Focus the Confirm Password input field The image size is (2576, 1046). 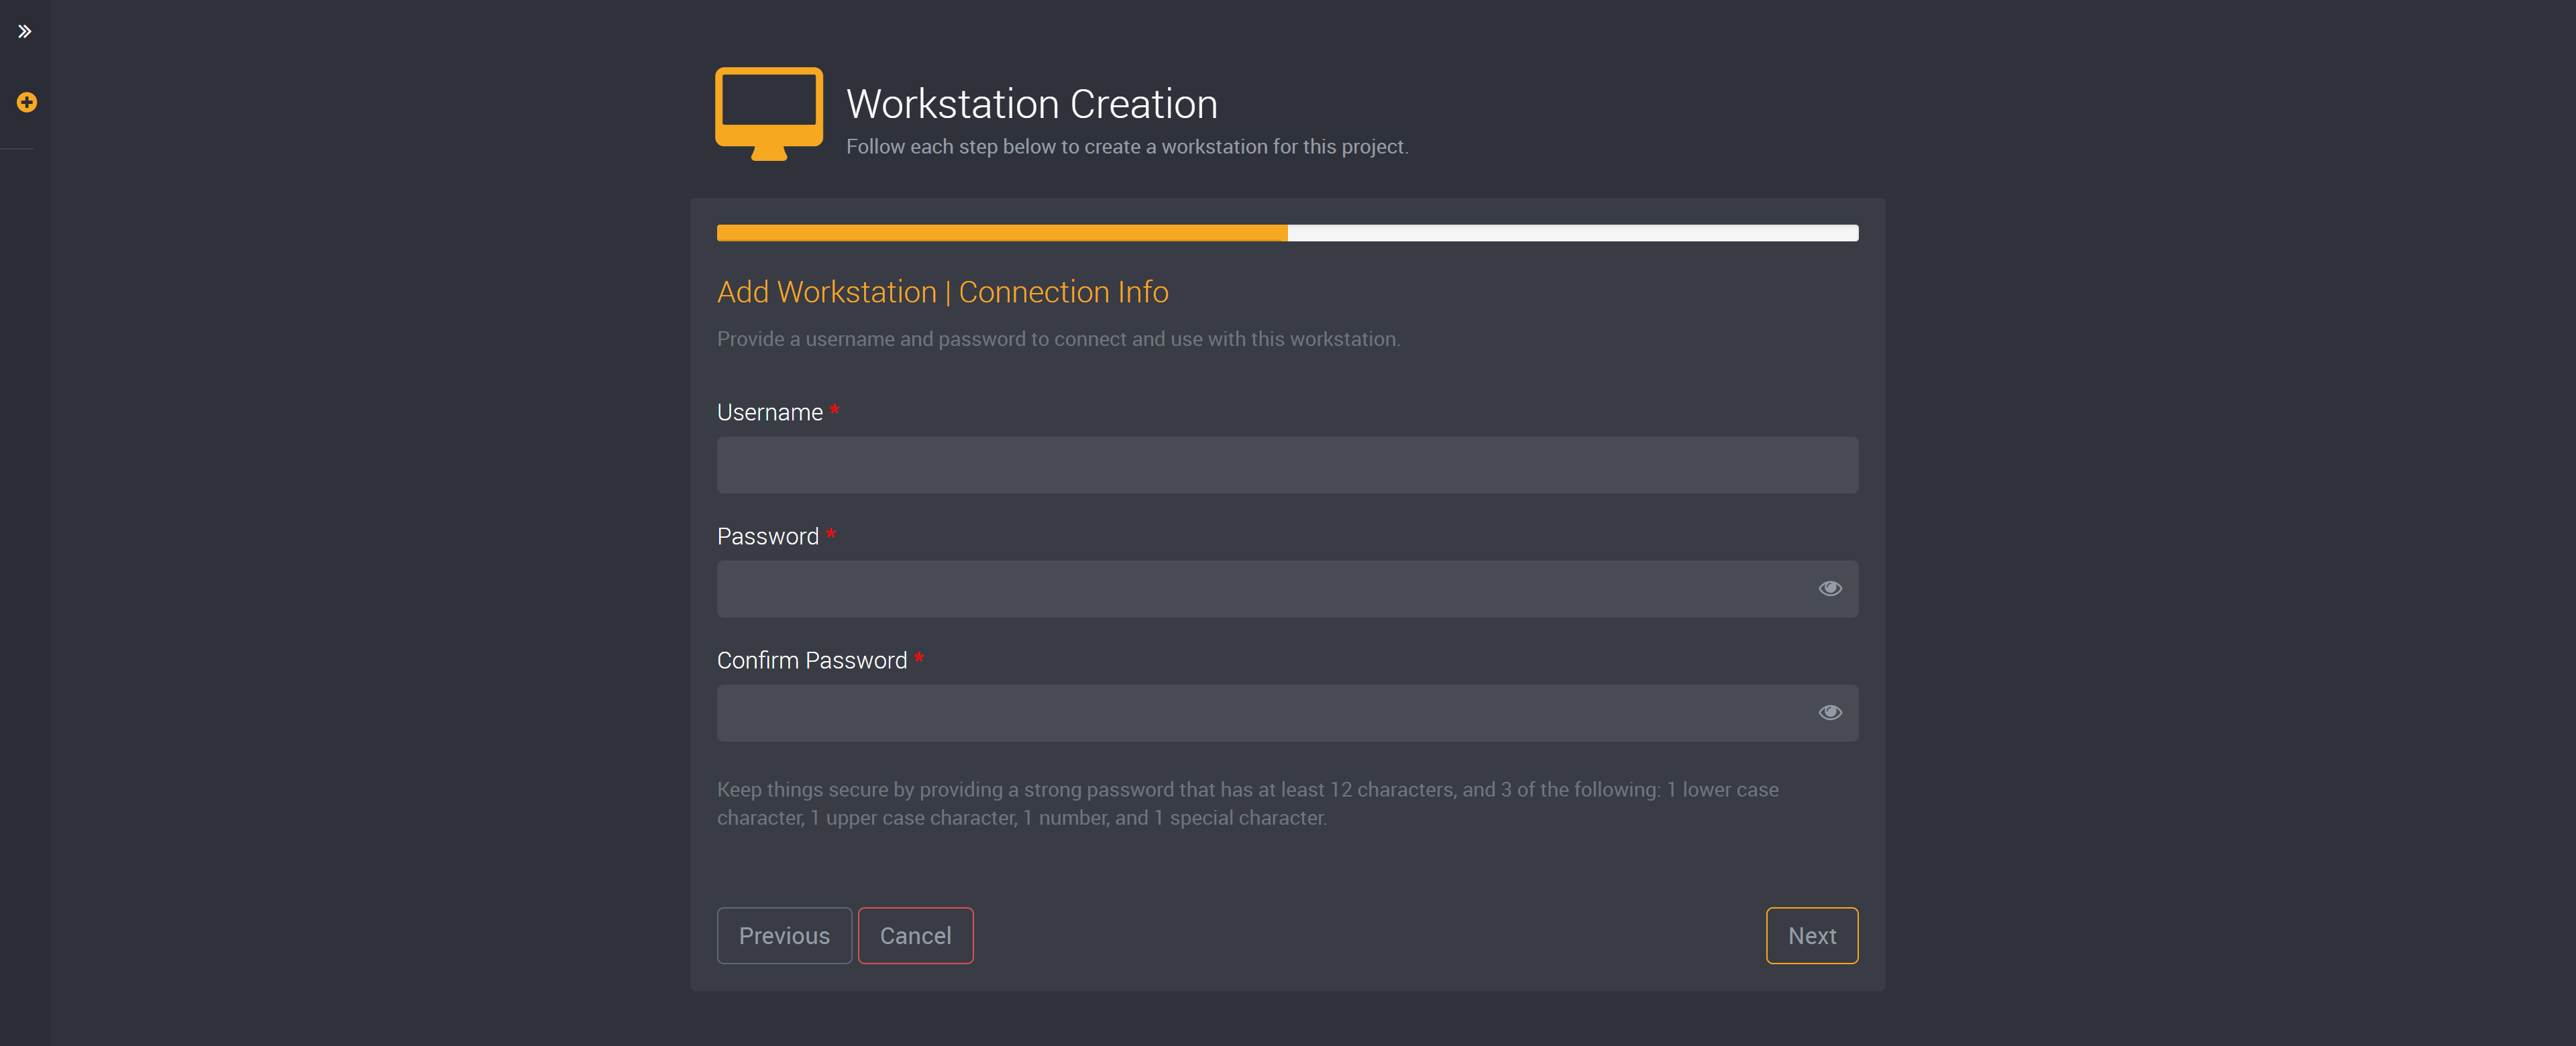coord(1287,712)
